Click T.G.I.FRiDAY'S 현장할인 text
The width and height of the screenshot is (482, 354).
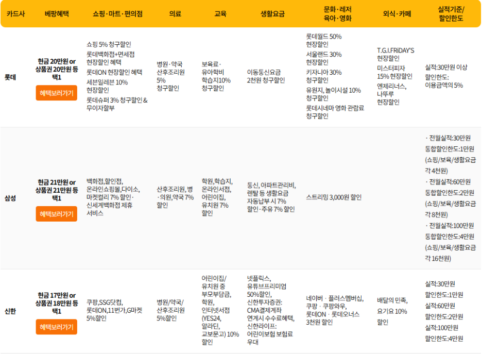tap(395, 54)
